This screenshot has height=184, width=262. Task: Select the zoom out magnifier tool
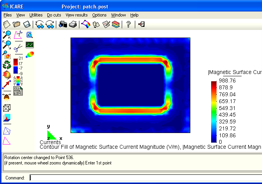[x=7, y=45]
